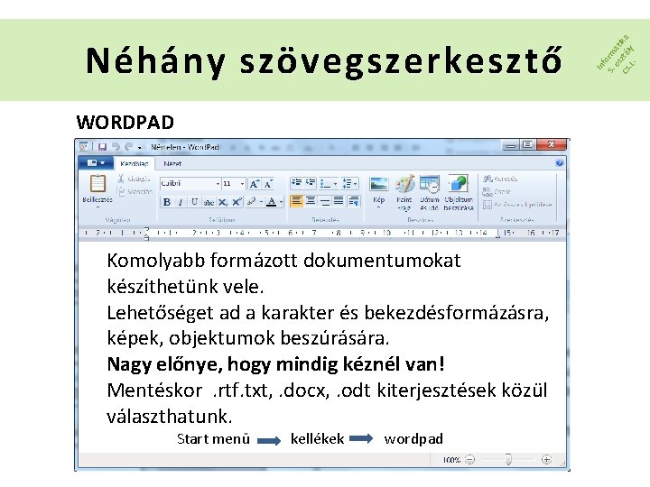Screen dimensions: 650x487
Task: Minimize the WordPad window
Action: click(511, 145)
